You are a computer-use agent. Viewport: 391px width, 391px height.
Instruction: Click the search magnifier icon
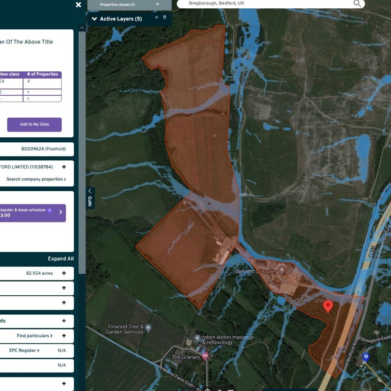[x=358, y=3]
